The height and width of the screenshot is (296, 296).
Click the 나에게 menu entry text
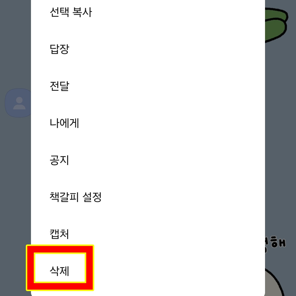(64, 123)
